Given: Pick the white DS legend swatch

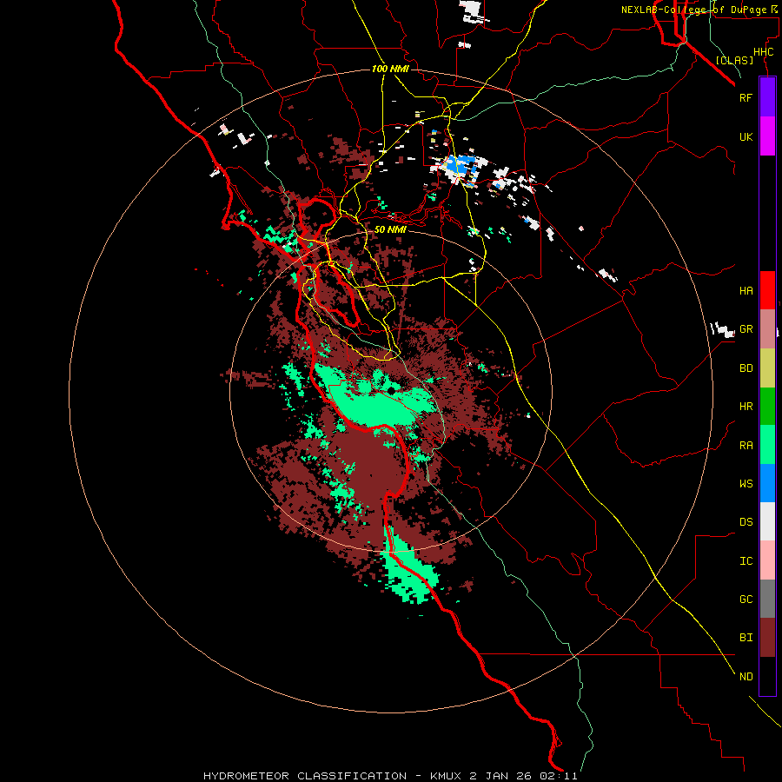Looking at the screenshot, I should click(x=767, y=521).
